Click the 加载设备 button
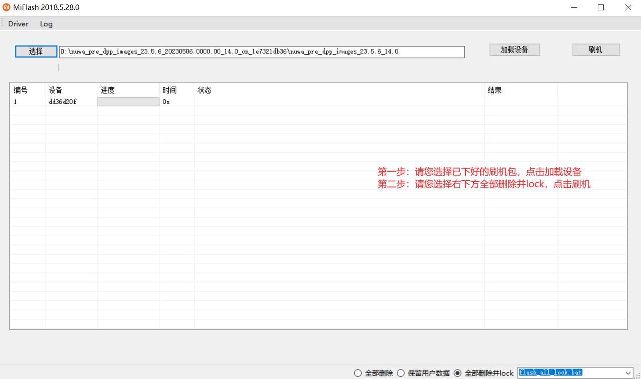The width and height of the screenshot is (641, 379). point(514,50)
